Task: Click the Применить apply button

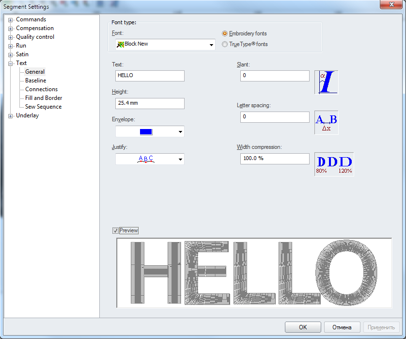Action: click(381, 327)
